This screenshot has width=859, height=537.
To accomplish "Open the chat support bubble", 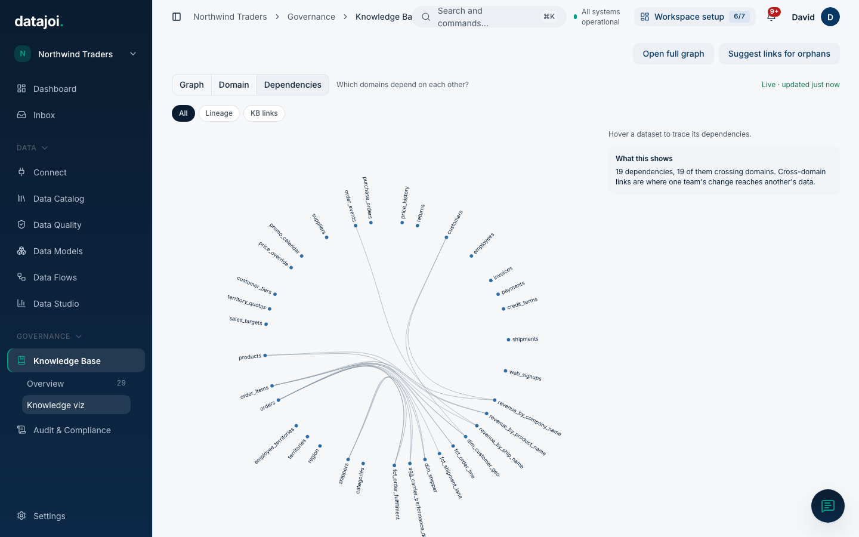I will click(828, 506).
